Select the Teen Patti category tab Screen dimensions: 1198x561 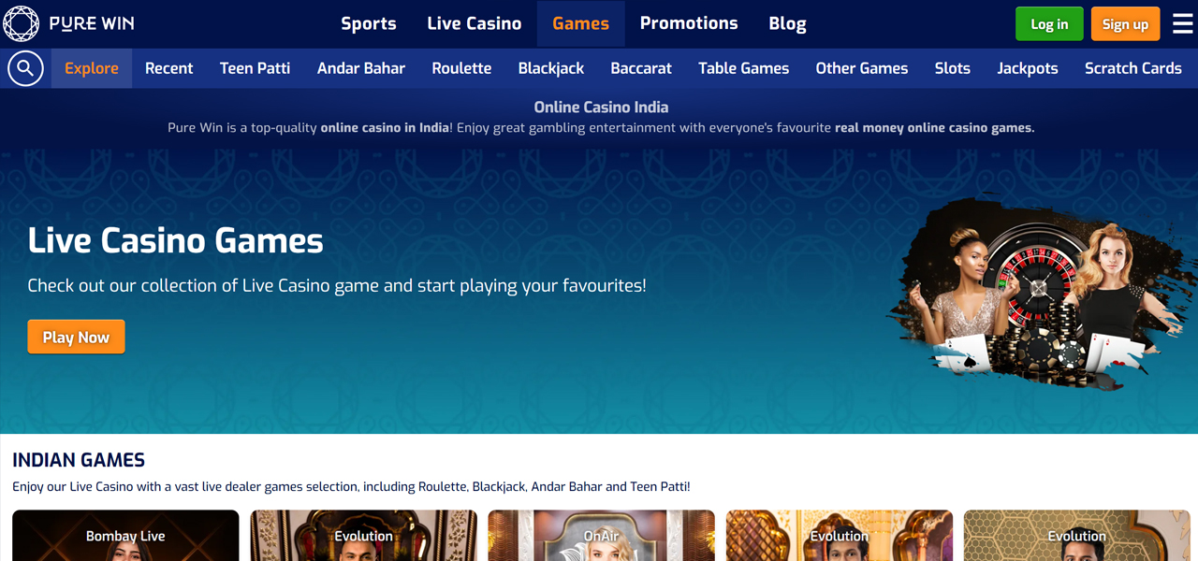click(255, 68)
